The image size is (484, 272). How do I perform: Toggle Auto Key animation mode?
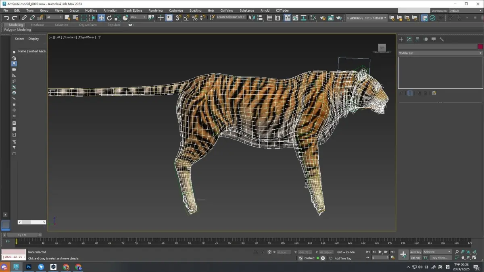(415, 252)
